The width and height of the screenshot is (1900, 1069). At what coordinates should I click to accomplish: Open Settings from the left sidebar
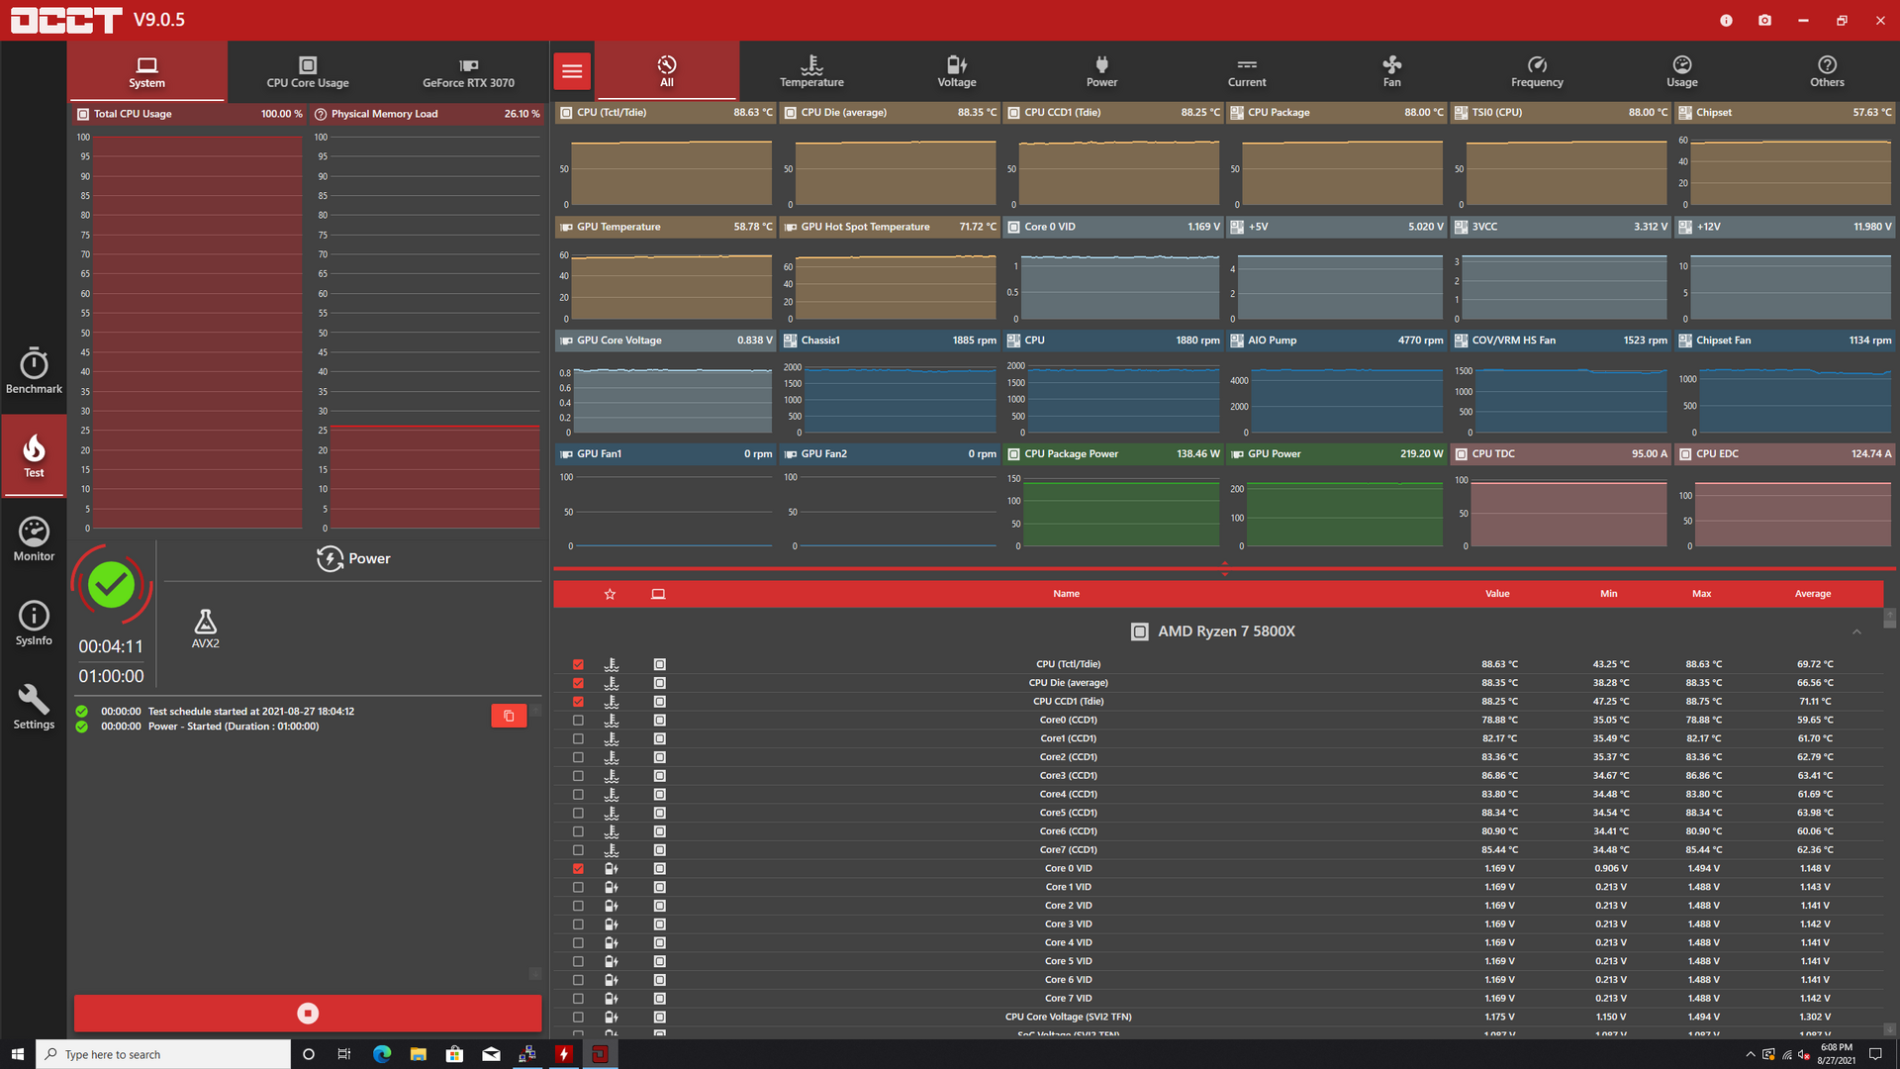34,708
